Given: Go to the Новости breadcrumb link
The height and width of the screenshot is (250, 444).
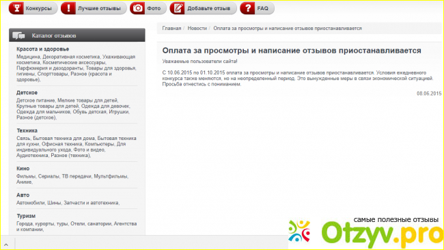Looking at the screenshot, I should 197,28.
